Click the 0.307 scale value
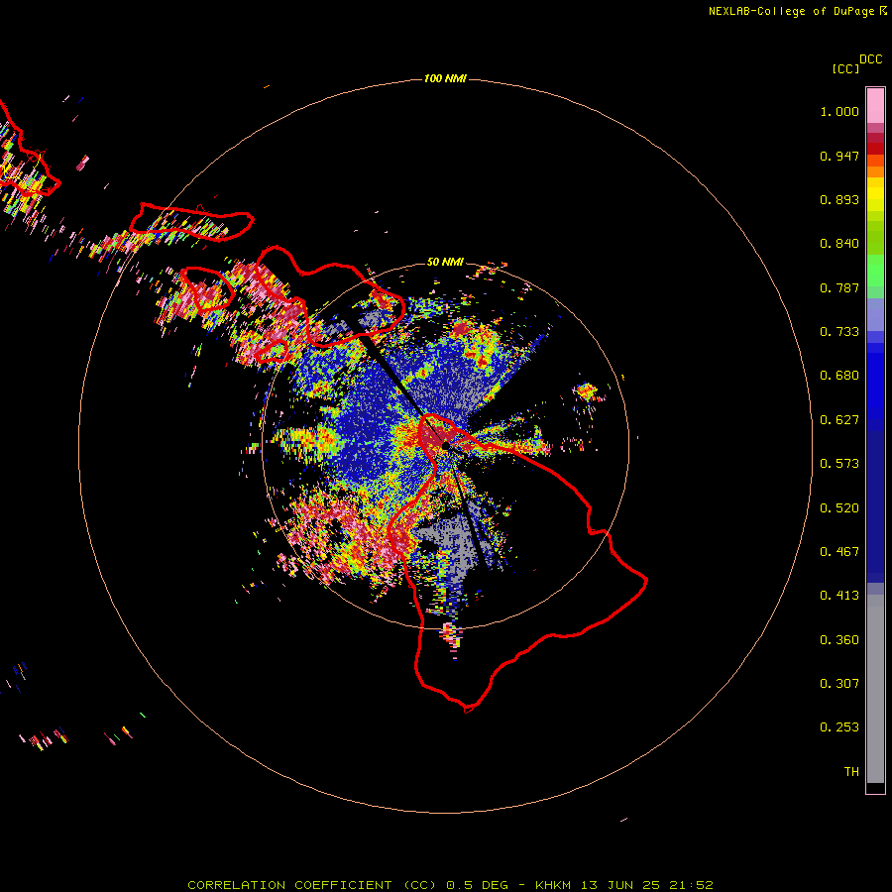 tap(839, 684)
